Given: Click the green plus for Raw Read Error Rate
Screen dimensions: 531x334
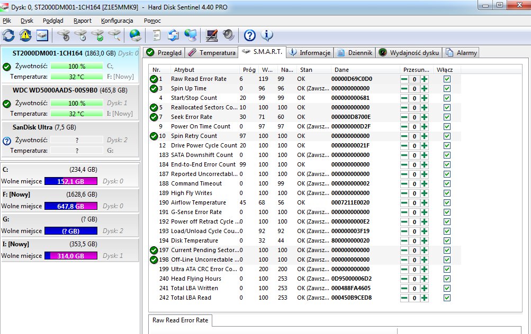Looking at the screenshot, I should pos(425,79).
